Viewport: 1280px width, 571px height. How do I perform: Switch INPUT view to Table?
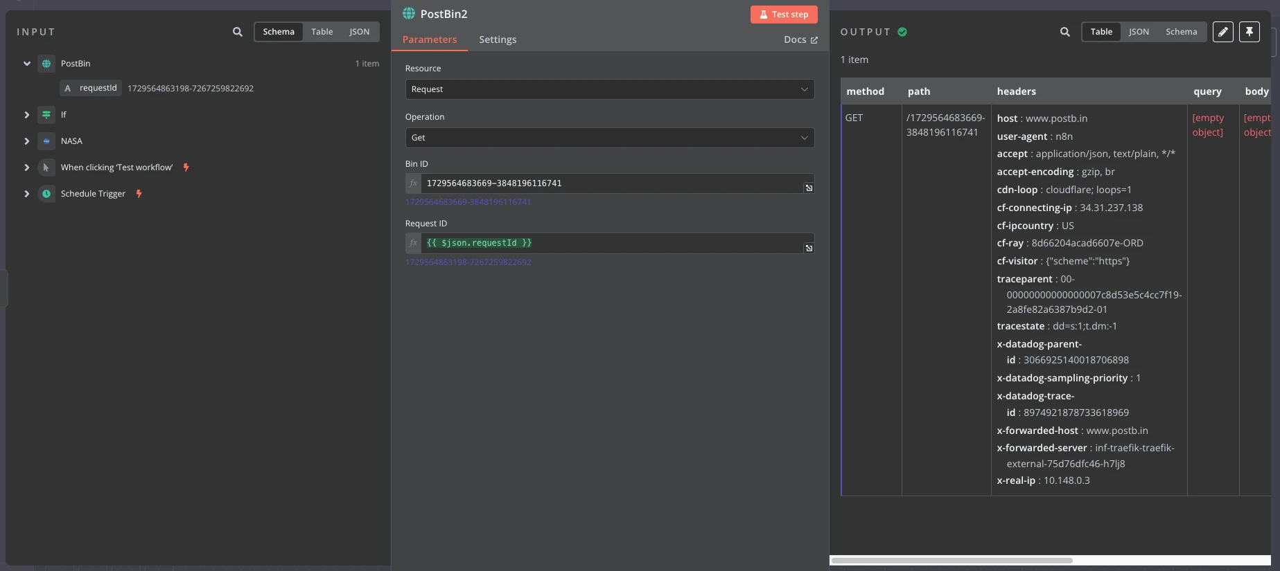coord(322,32)
